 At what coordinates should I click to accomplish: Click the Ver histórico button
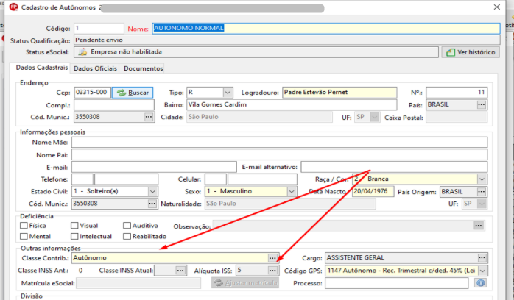471,52
